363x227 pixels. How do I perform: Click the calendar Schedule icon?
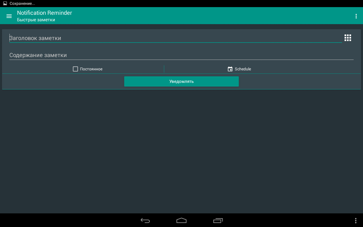[230, 69]
